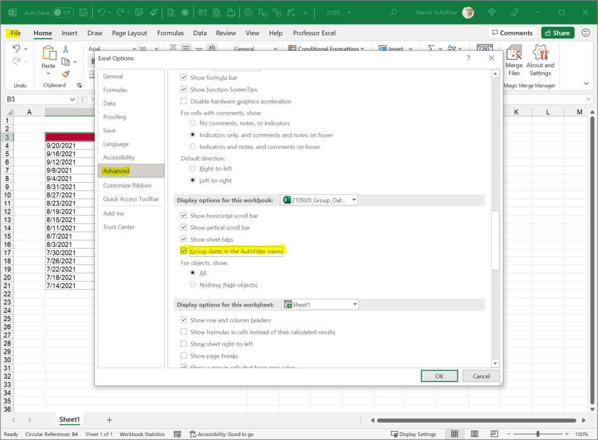Collapse the ribbon with the chevron
The image size is (598, 440).
click(586, 83)
